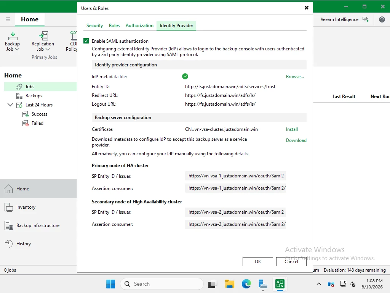Click the Jobs gear icon
Viewport: 390px width, 293px height.
(19, 87)
